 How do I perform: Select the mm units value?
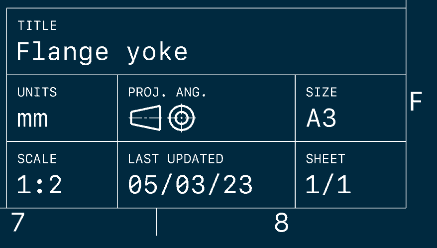[32, 119]
